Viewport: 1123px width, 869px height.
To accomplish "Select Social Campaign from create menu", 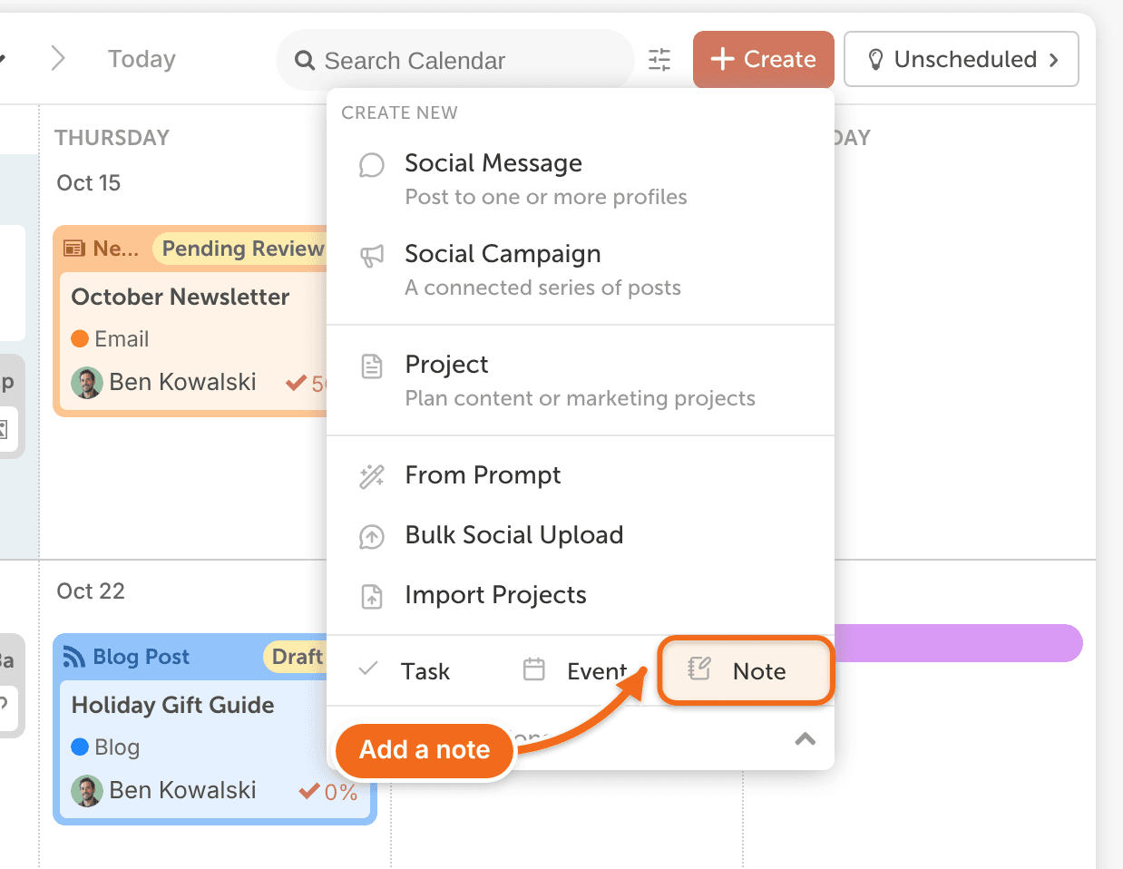I will 581,270.
